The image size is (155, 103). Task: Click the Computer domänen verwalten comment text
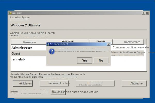(132, 47)
